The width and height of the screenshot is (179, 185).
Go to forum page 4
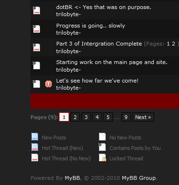click(97, 117)
